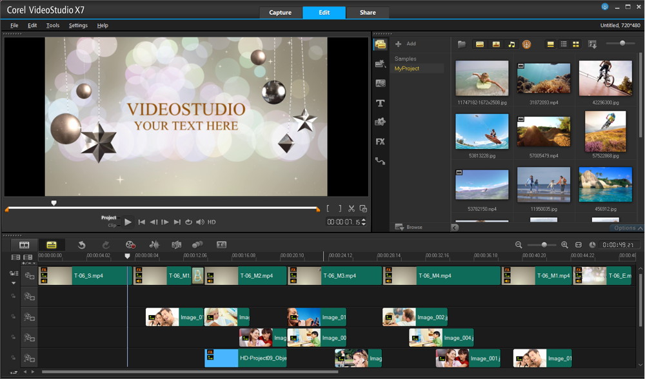This screenshot has height=379, width=645.
Task: Click the sort clips in library icon
Action: point(592,44)
